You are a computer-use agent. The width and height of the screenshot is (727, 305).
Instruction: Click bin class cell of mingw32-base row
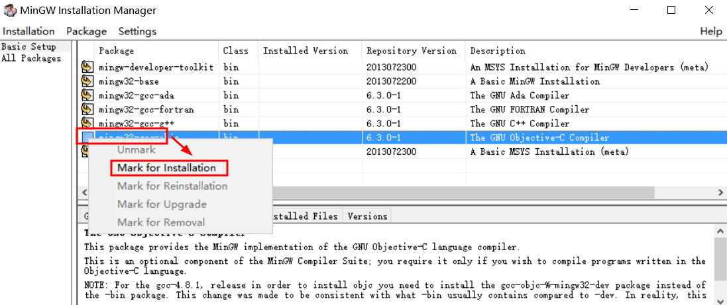(x=231, y=81)
